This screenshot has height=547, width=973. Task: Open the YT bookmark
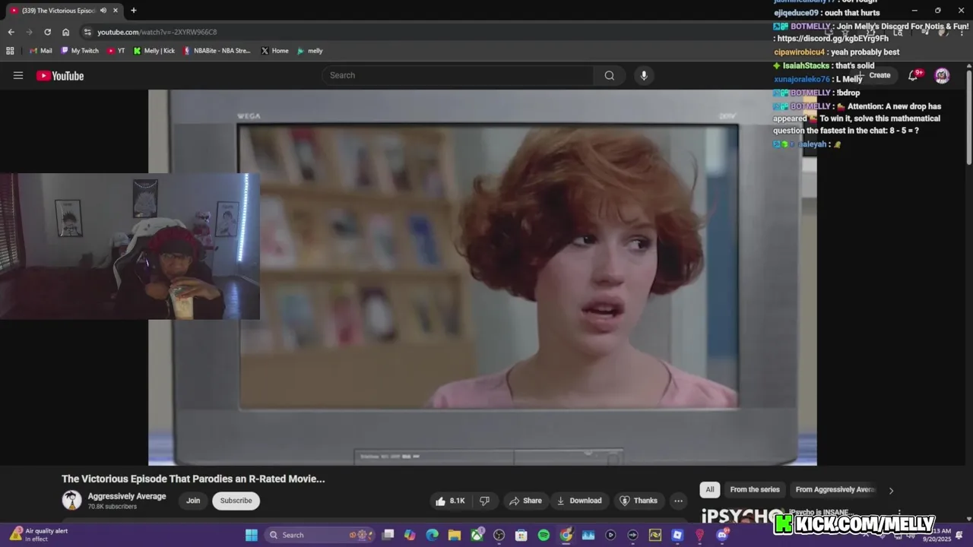click(x=116, y=51)
